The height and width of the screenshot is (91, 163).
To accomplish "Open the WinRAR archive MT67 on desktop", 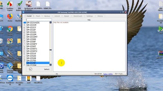I will click(160, 55).
